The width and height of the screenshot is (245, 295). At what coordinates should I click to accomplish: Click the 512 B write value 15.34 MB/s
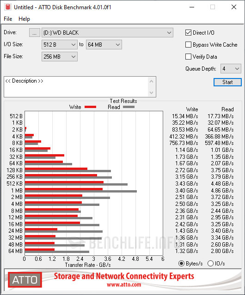tap(185, 116)
